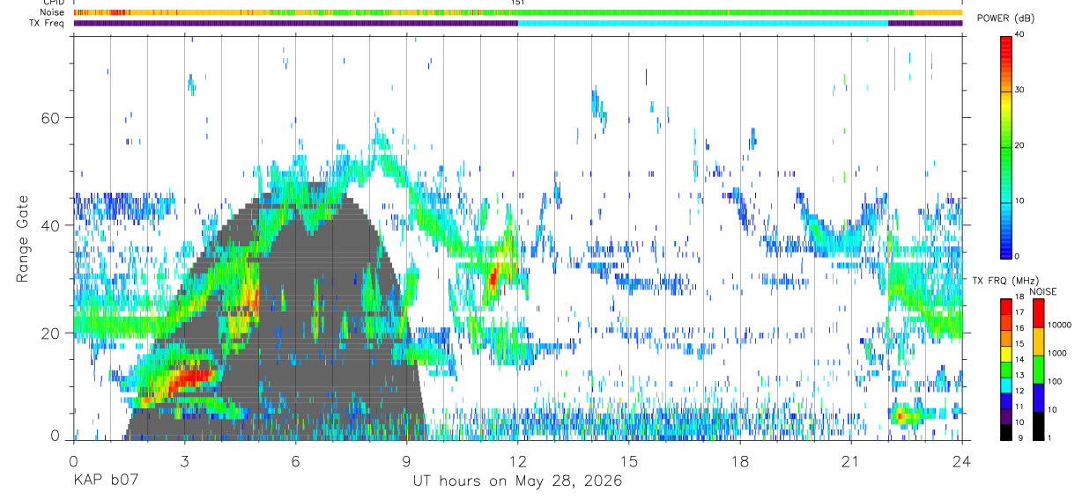Click the Noise strip above the plot

(518, 12)
